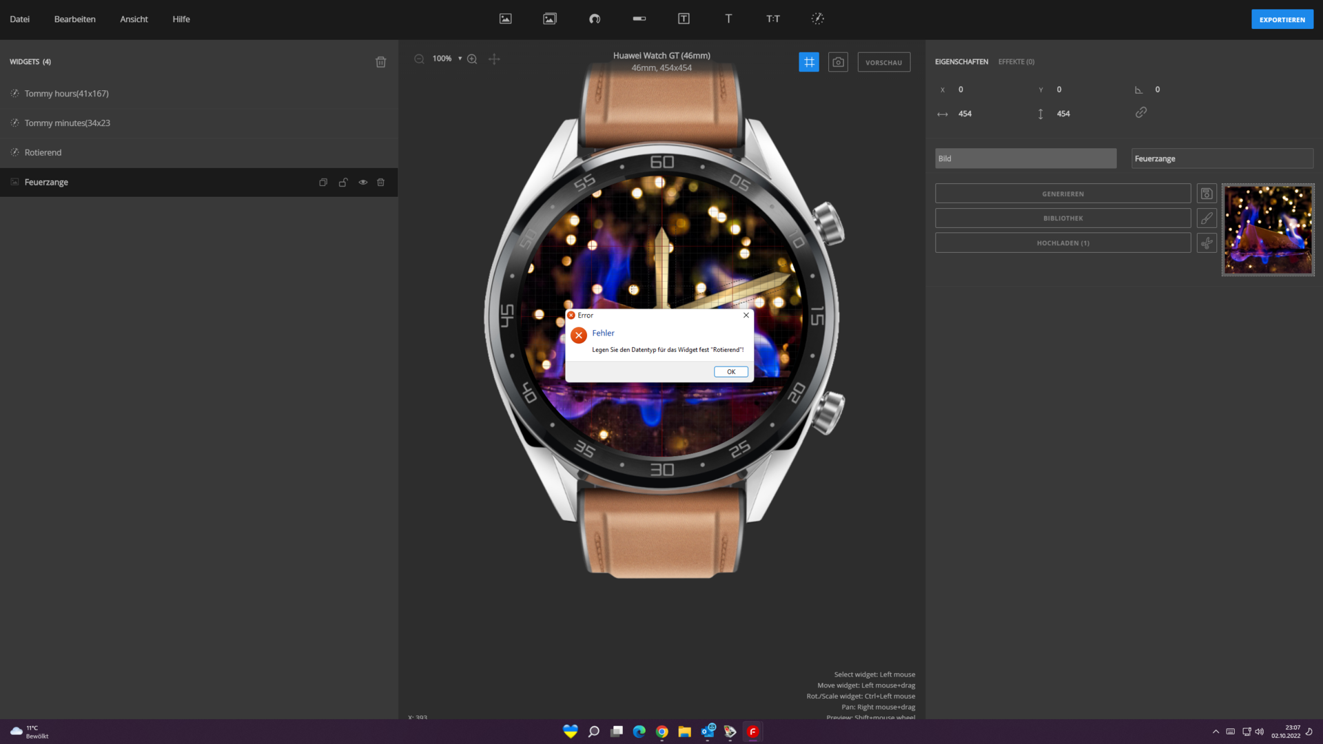Add a rotating clock hand widget
Screen dimensions: 1323x744
coord(817,19)
